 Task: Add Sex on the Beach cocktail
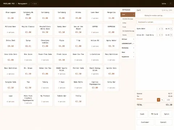coord(78,30)
